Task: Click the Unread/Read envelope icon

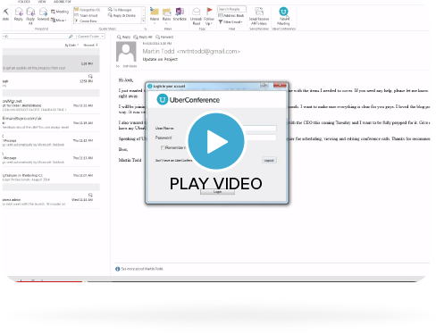Action: pos(196,16)
